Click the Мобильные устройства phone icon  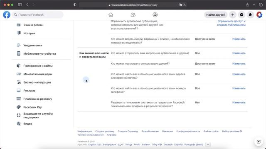(19, 53)
